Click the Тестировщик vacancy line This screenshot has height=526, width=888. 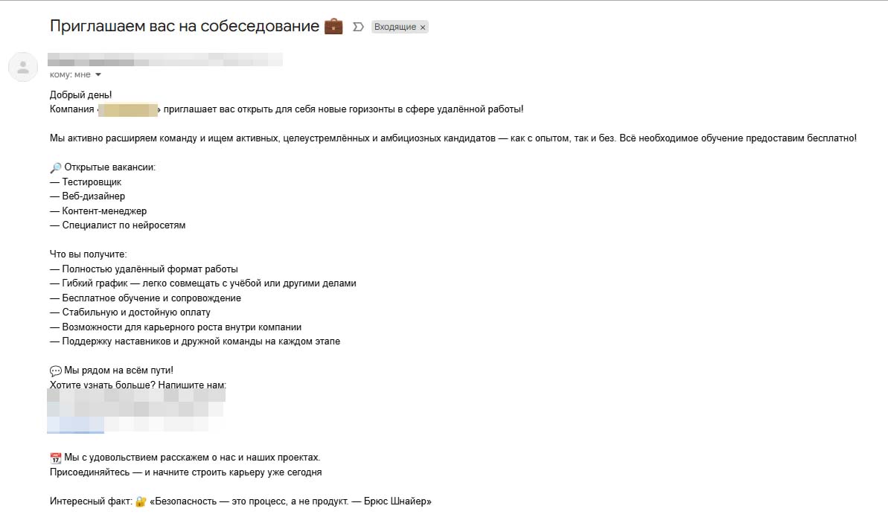coord(86,182)
